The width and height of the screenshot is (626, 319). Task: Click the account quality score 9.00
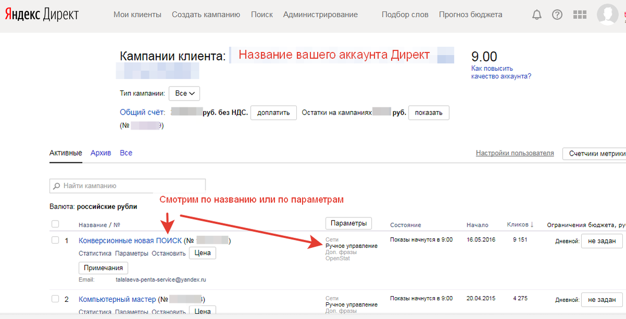coord(484,57)
